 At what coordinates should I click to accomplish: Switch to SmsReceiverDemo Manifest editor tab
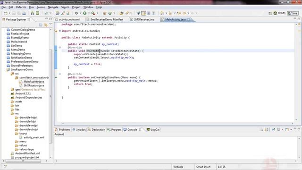pos(107,19)
